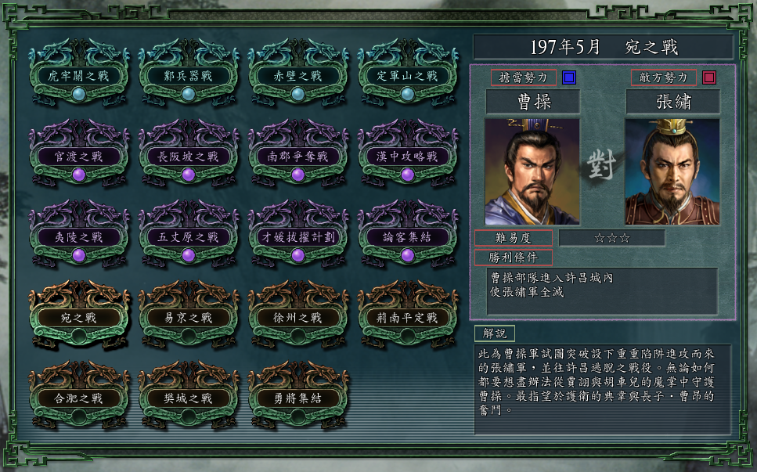Select the 徐州之戰 scenario
Viewport: 757px width, 472px height.
tap(298, 314)
